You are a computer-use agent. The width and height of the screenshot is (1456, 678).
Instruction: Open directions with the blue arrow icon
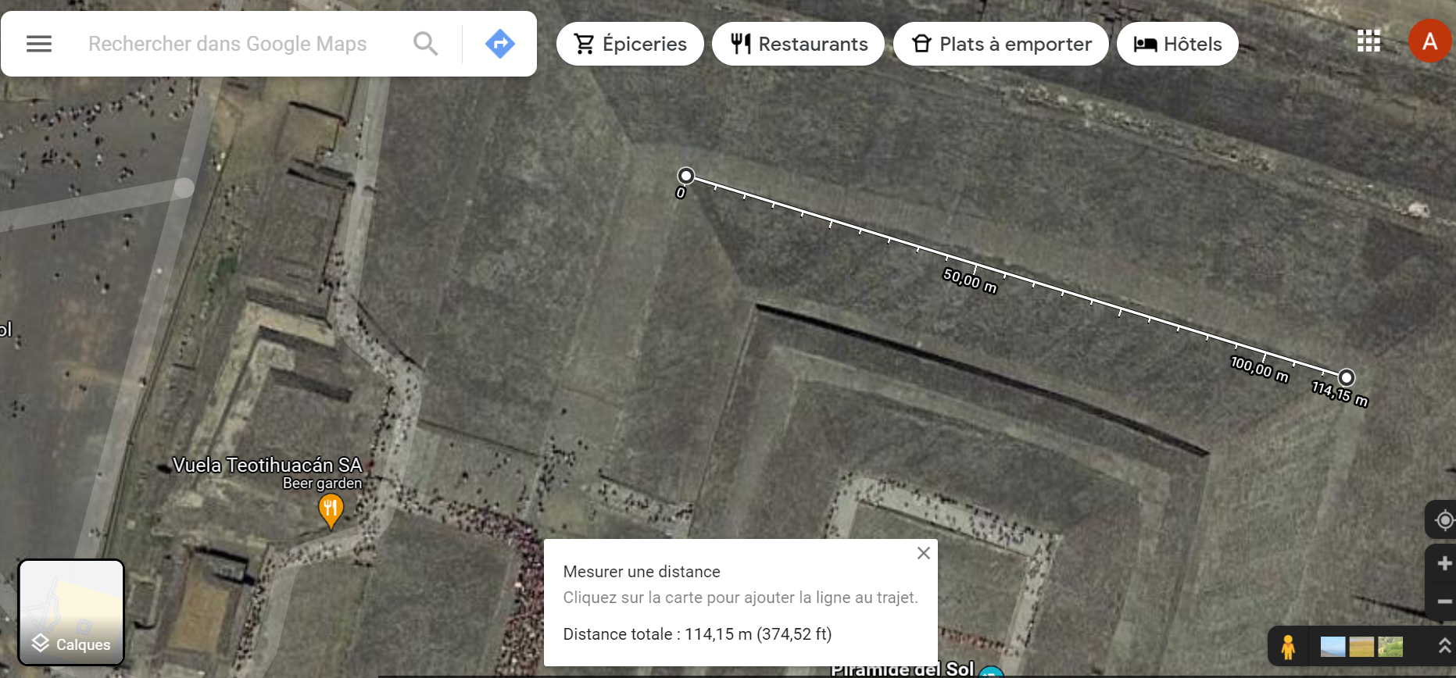[500, 44]
